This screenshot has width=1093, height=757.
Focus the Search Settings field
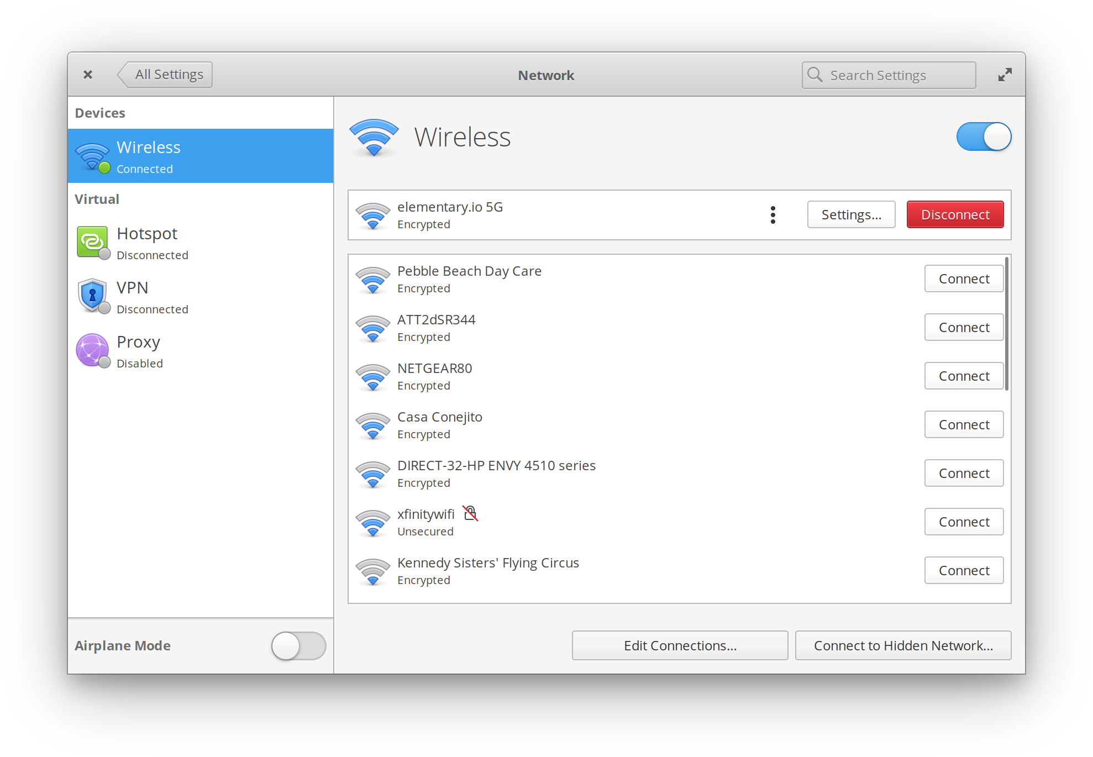895,75
